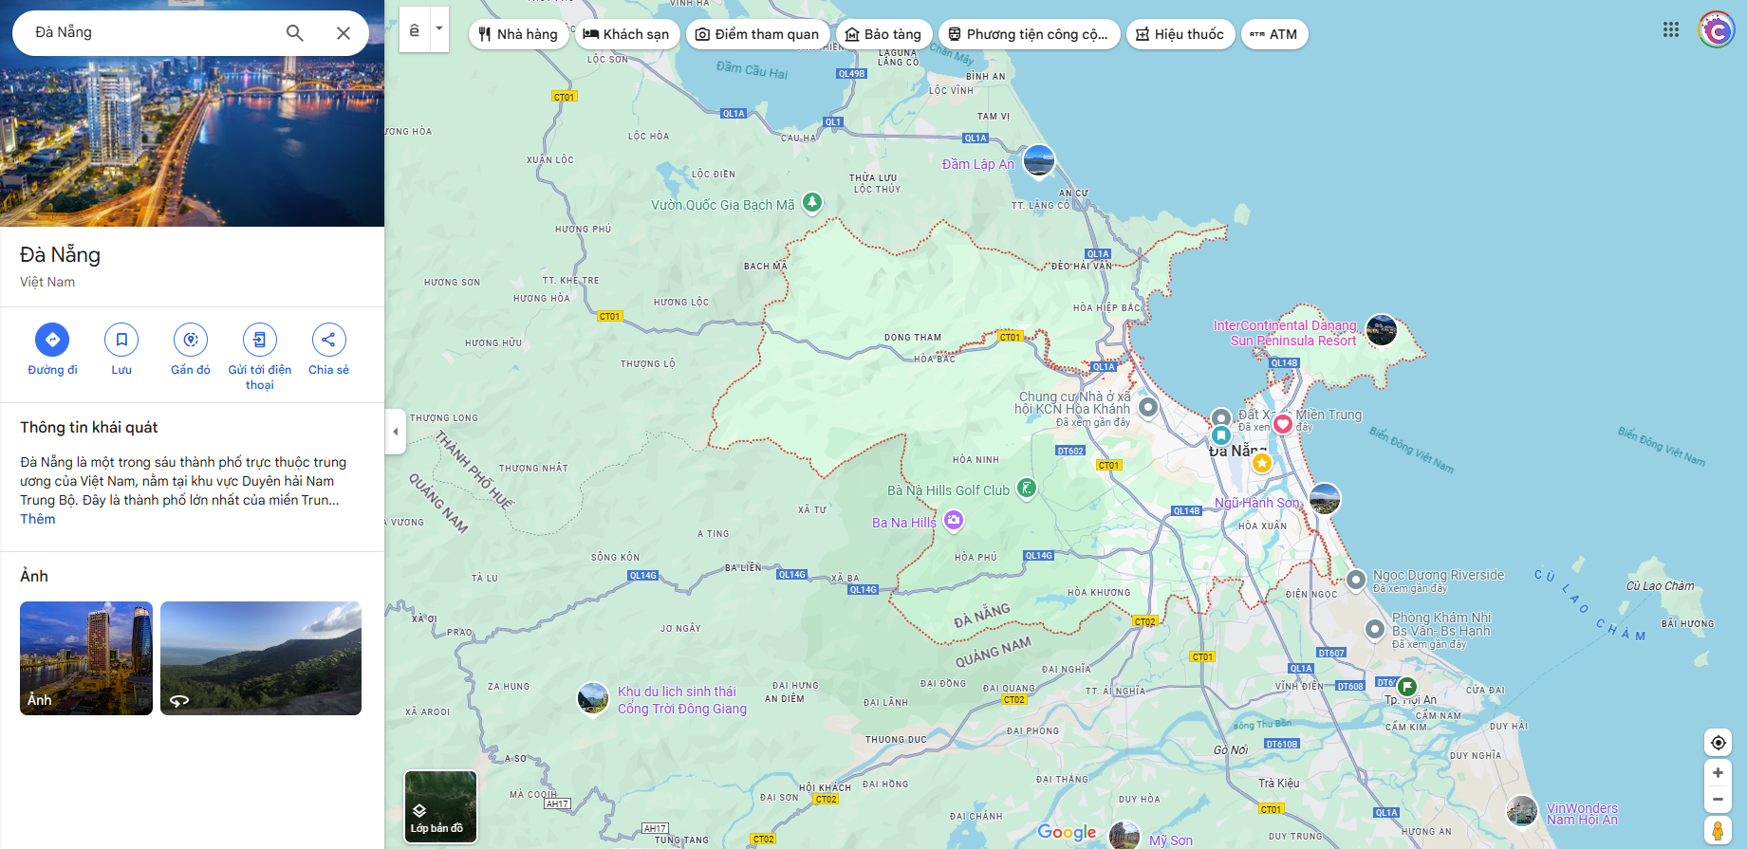Choose the ATM filter chip

pos(1273,34)
